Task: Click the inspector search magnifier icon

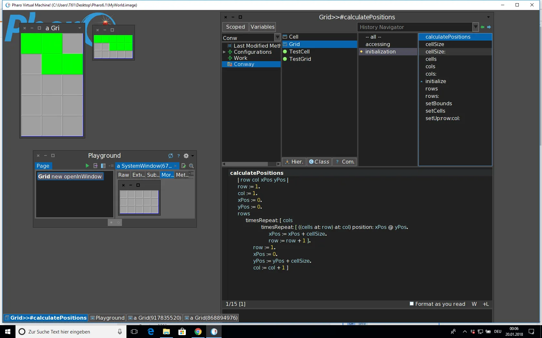Action: point(191,166)
